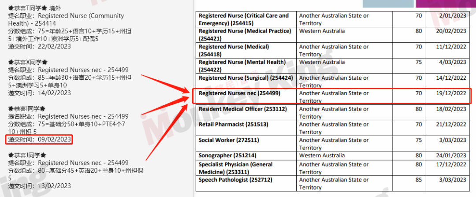Click Social Worker (272511) cell
Viewport: 476px width, 197px height.
[x=246, y=143]
